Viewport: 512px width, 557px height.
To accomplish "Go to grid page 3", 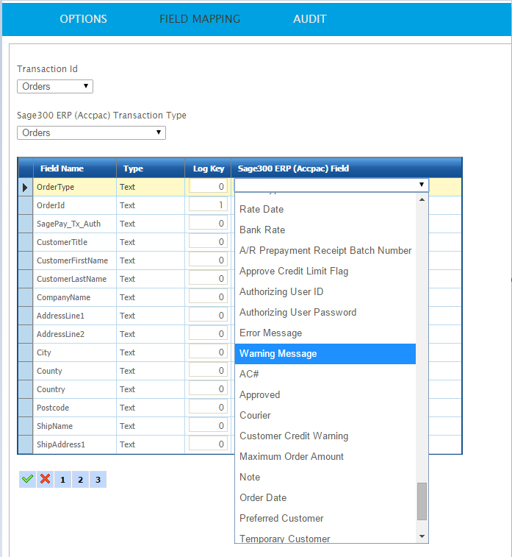I will click(x=98, y=480).
